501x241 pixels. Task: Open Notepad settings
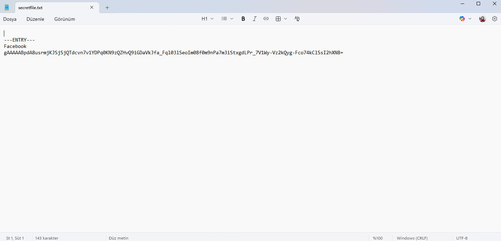[494, 19]
